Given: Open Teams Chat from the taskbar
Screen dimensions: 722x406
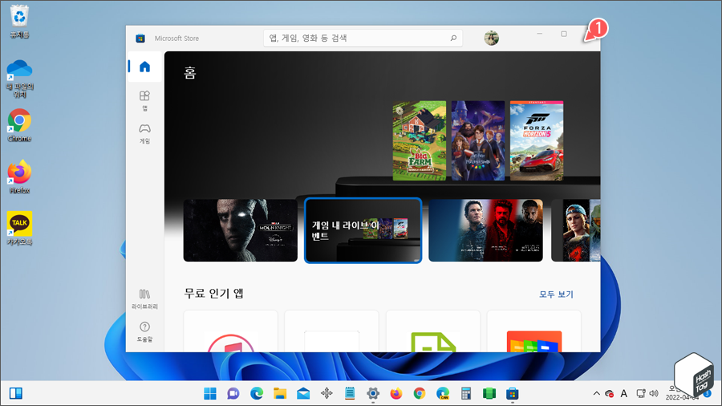Looking at the screenshot, I should (233, 394).
